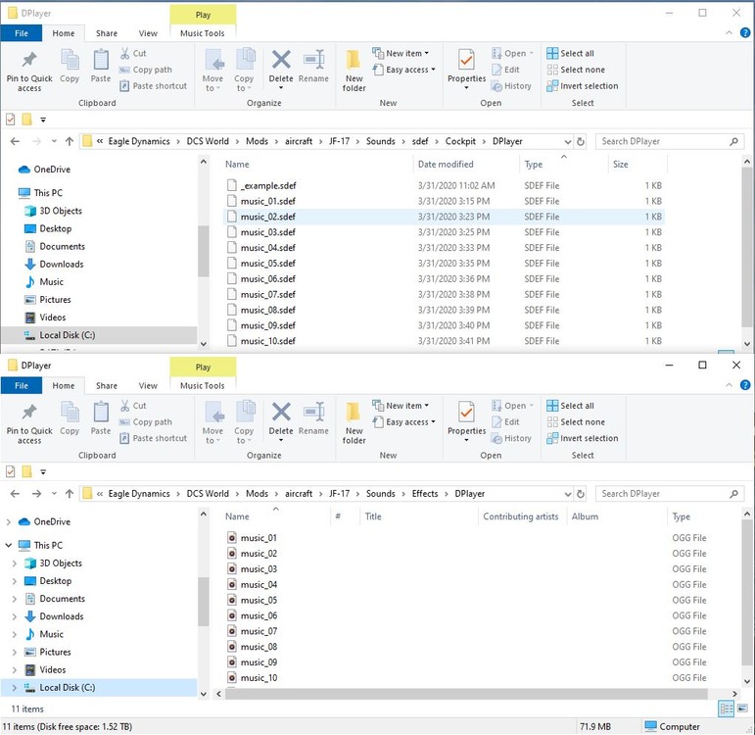Open the View tab in bottom window
755x735 pixels.
(x=148, y=385)
